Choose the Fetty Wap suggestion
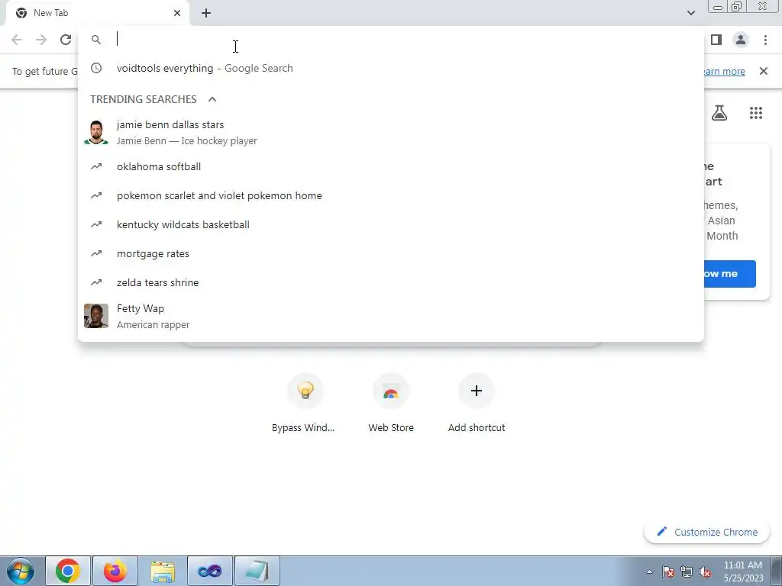 click(x=391, y=317)
